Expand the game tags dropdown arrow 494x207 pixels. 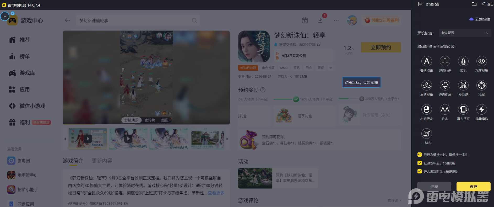pyautogui.click(x=331, y=68)
